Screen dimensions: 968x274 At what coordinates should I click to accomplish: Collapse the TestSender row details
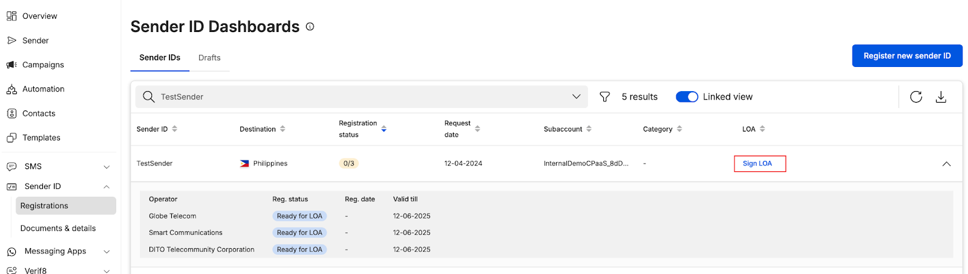946,164
